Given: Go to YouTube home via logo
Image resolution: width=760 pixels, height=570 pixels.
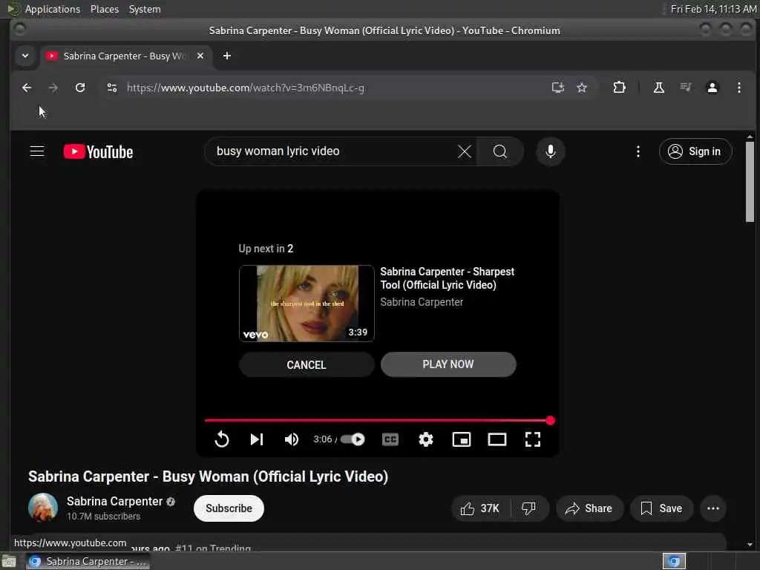Looking at the screenshot, I should [99, 151].
